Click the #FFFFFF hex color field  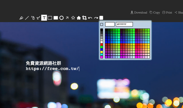click(x=124, y=24)
